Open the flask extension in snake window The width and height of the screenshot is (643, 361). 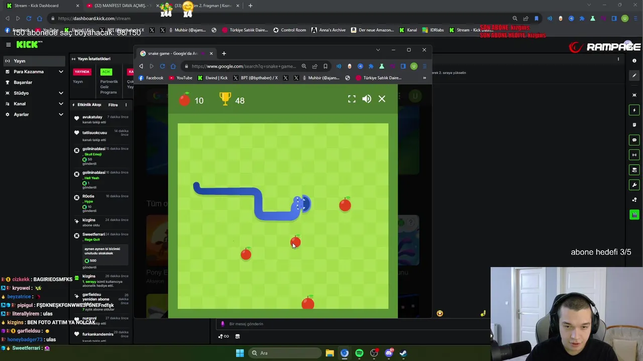click(x=382, y=66)
